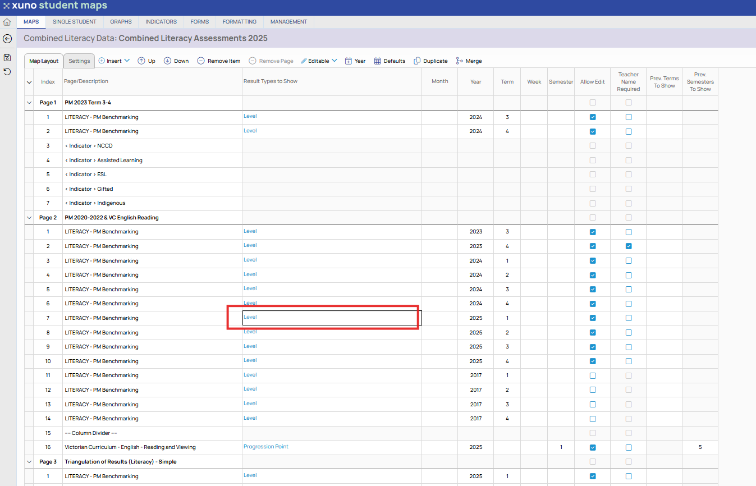Enable Allow Edit for Page 2 2017 Term 4
The image size is (756, 486).
coord(593,419)
